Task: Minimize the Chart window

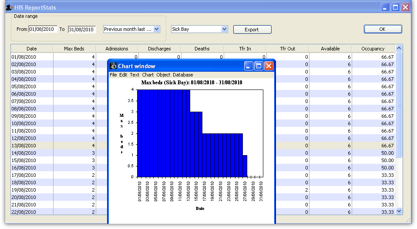Action: [x=249, y=66]
